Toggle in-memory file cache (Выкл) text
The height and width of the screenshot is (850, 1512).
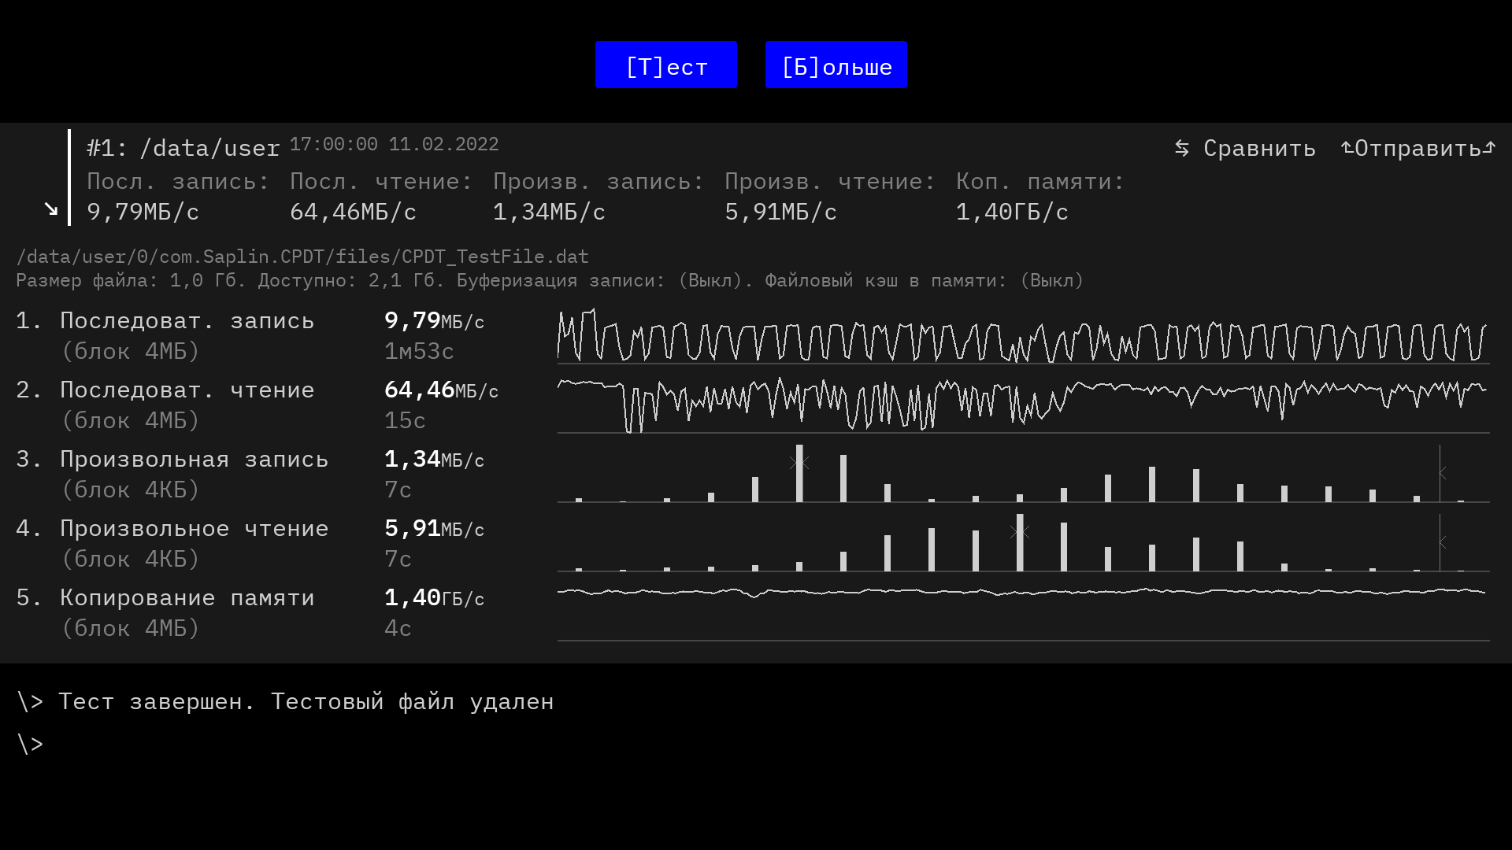pos(1051,281)
